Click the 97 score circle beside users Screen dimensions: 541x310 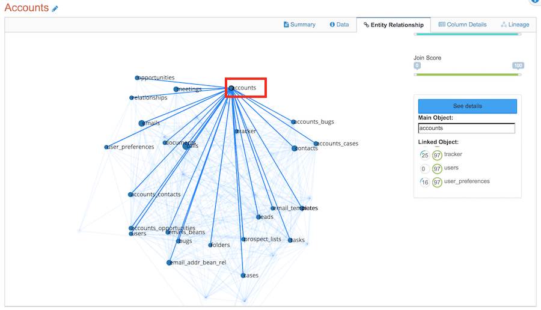click(437, 169)
